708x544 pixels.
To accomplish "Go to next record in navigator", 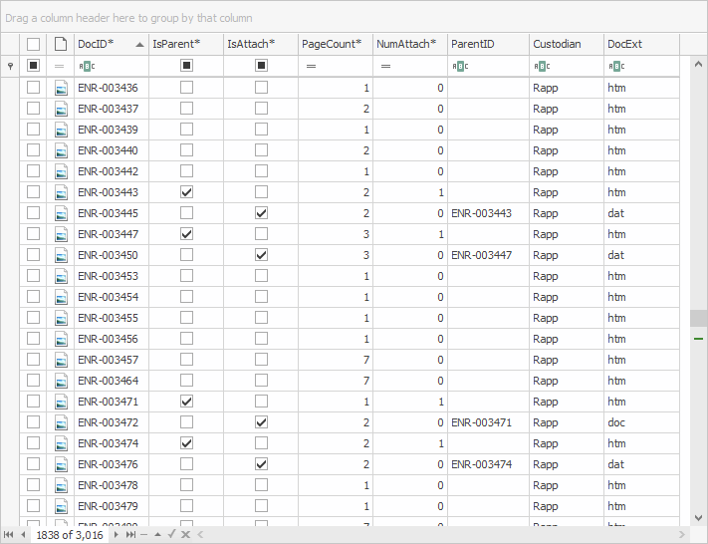I will pyautogui.click(x=115, y=535).
